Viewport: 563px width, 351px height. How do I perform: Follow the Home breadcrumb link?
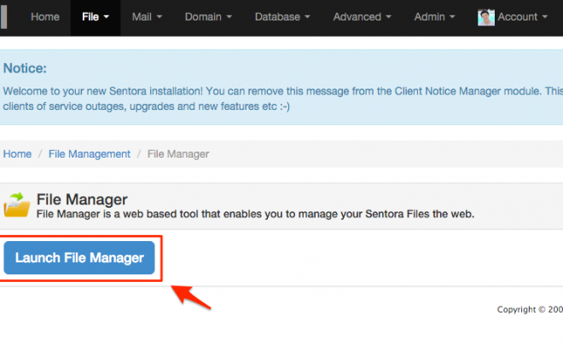17,154
